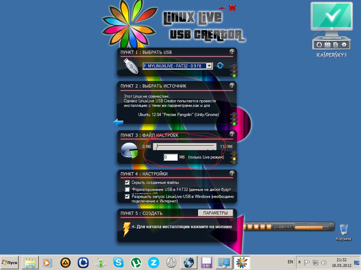361x270 pixels.
Task: Click the persistence size slider handle
Action: (x=156, y=146)
